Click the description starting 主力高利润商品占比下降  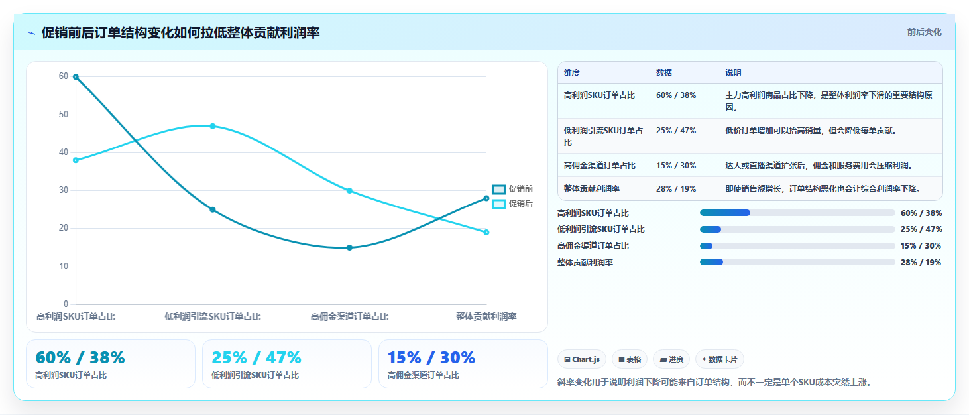point(829,101)
